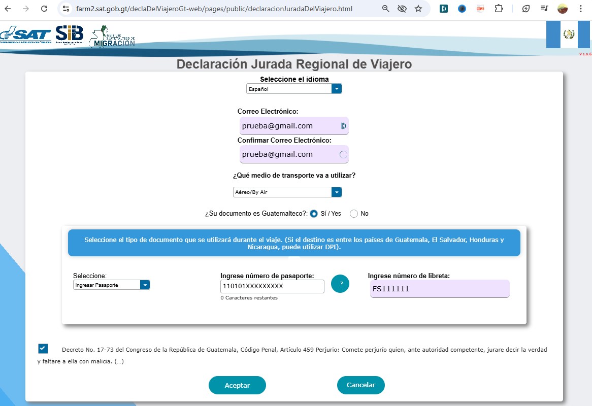Click the bookmark star icon in address bar
Screen dimensions: 592x406
[418, 9]
